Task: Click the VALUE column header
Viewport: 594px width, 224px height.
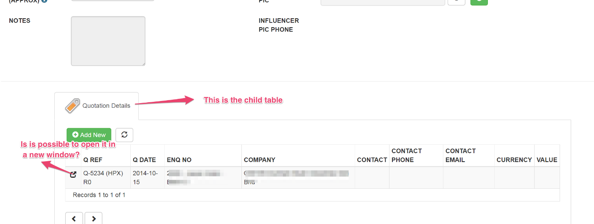Action: coord(547,160)
